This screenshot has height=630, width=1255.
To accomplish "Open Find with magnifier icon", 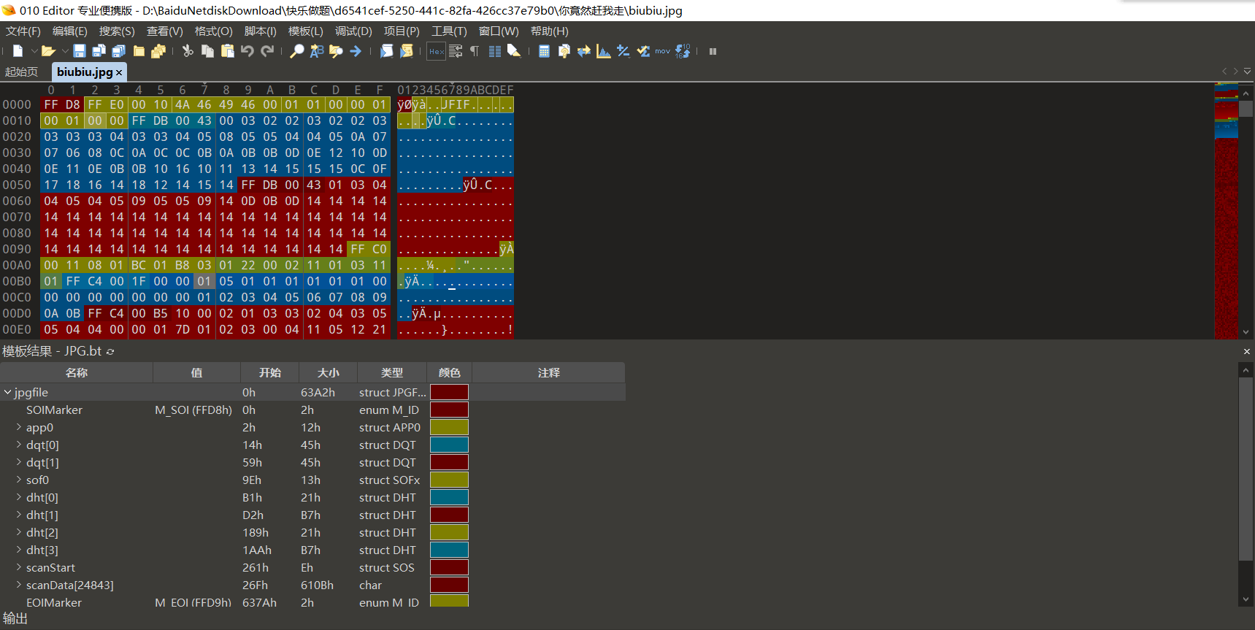I will [297, 51].
